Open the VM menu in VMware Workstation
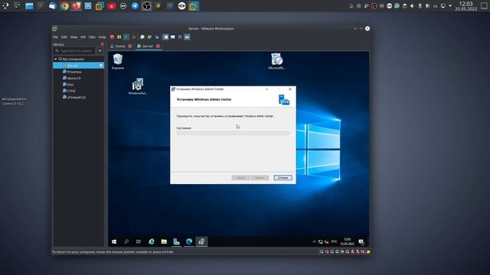This screenshot has height=275, width=490. (83, 37)
